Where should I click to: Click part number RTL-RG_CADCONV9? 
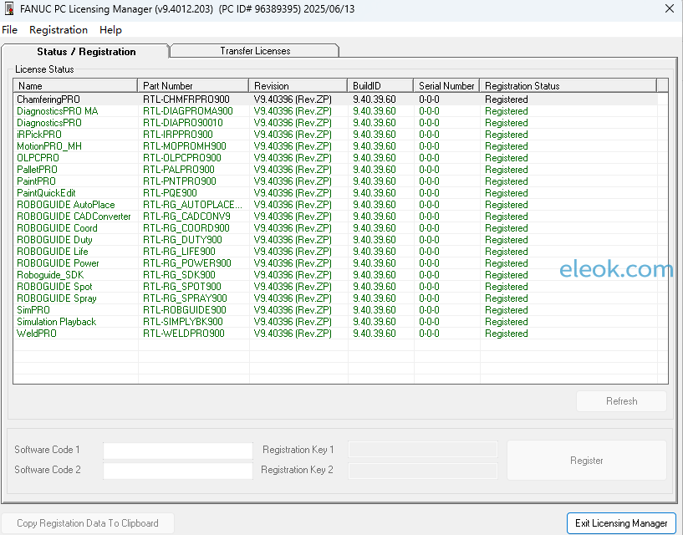tap(186, 217)
